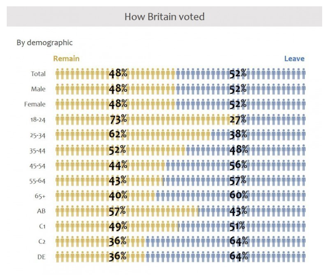Click the "How Britain voted" title banner
Image resolution: width=331 pixels, height=275 pixels.
164,17
